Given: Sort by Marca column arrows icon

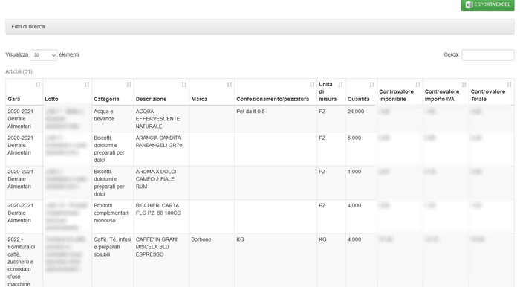Looking at the screenshot, I should 230,85.
